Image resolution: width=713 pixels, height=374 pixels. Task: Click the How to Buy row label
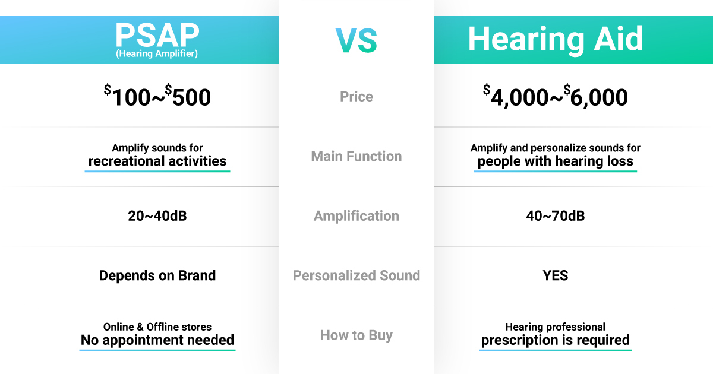[x=356, y=335]
